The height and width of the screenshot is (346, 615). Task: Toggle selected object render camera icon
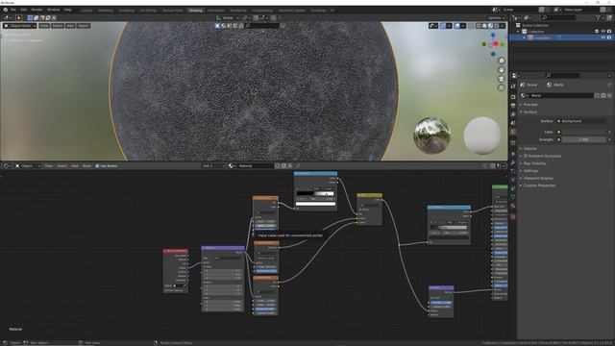609,37
